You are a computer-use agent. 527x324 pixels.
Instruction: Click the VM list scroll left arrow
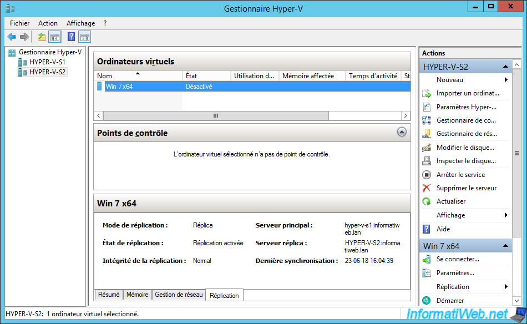point(99,115)
